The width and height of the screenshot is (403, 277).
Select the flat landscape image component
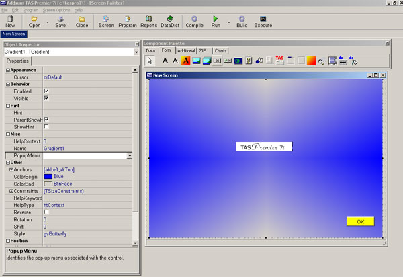pos(196,61)
